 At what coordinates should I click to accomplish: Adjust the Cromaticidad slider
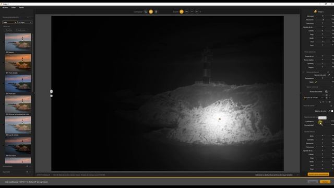tap(323, 125)
